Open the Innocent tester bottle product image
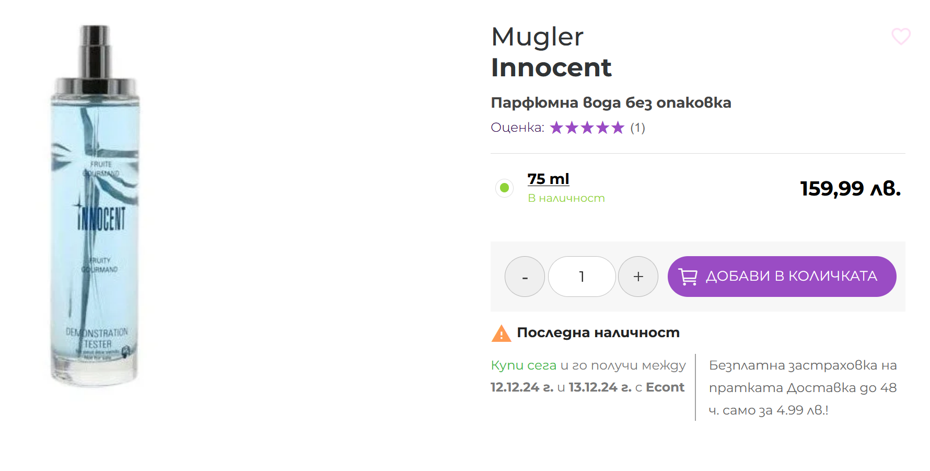930x471 pixels. pos(95,206)
